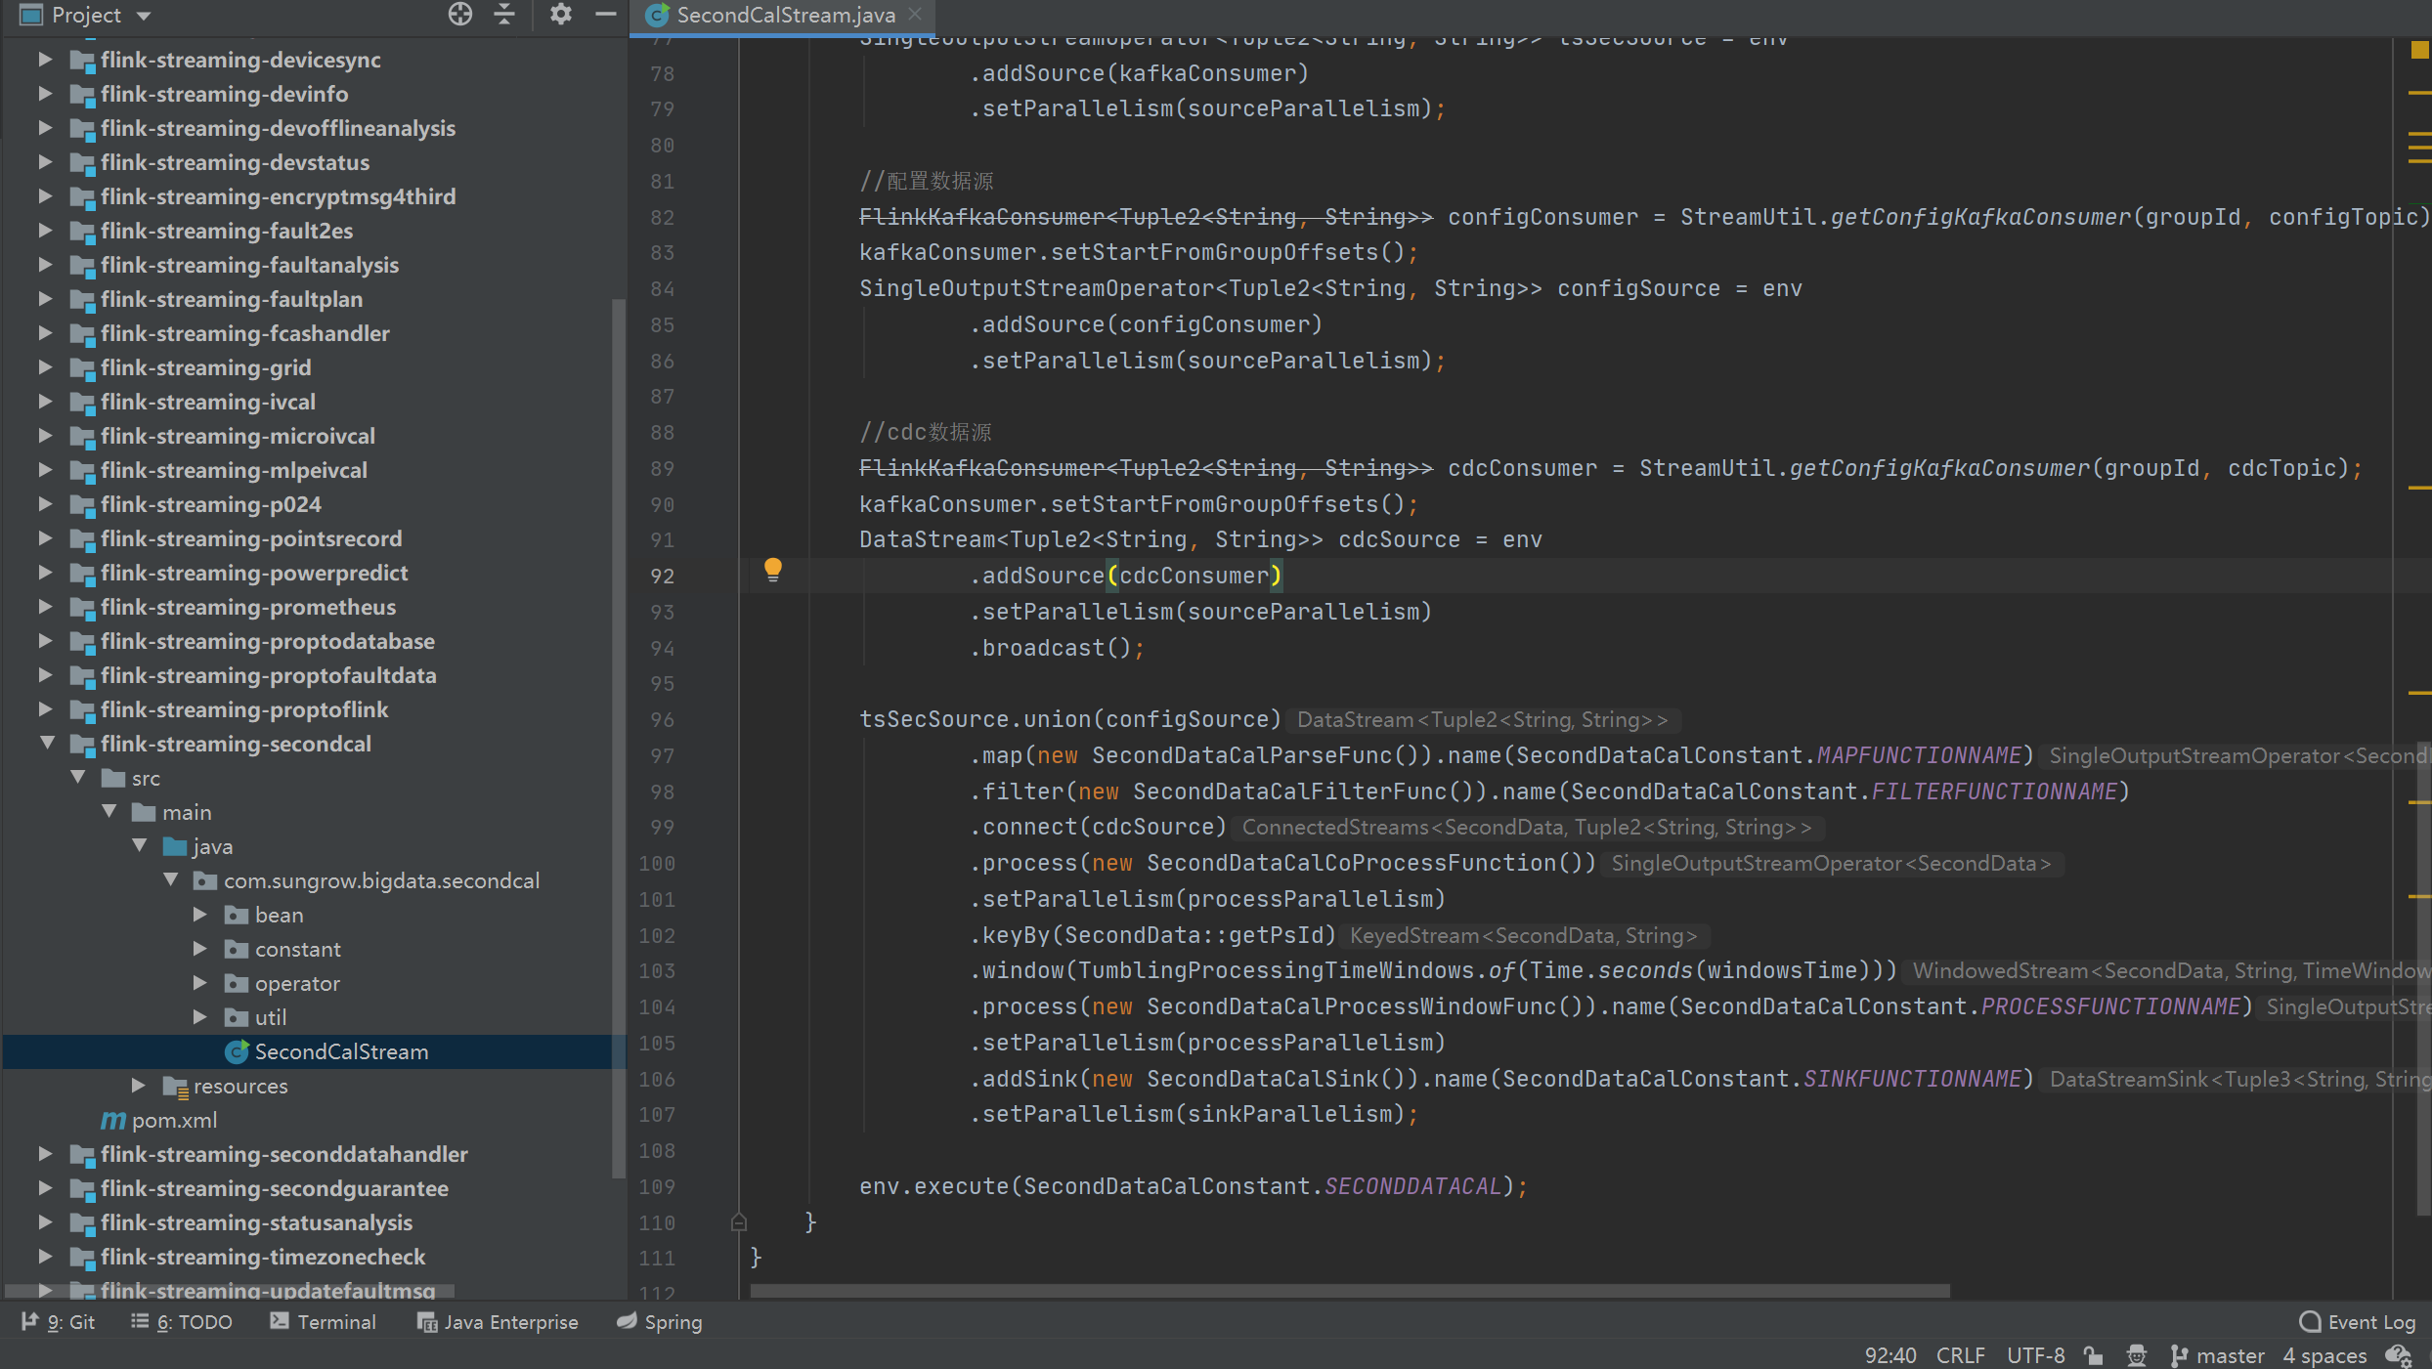Click the fold marker at line 110
This screenshot has width=2432, height=1369.
point(739,1222)
